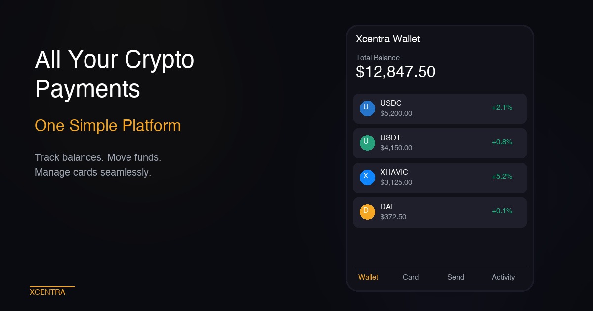This screenshot has height=311, width=593.
Task: Click the Xcentra Wallet card header
Action: (387, 39)
